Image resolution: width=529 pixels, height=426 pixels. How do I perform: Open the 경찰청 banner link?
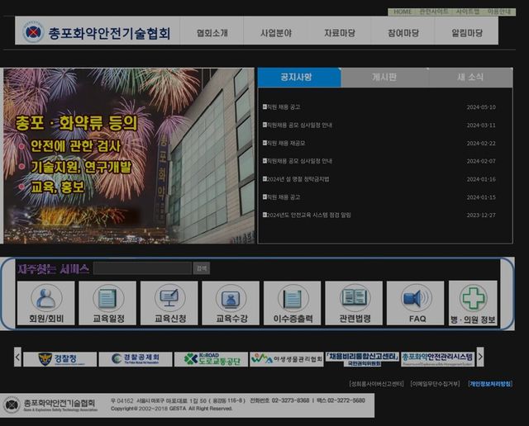click(x=60, y=359)
